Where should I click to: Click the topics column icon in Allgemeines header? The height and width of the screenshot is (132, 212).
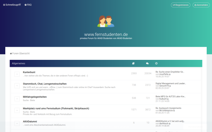pos(133,63)
